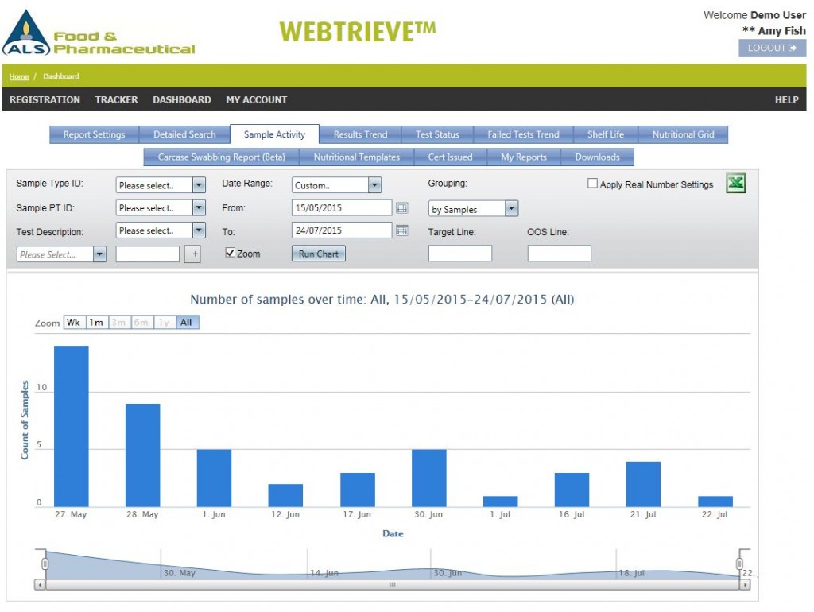Click the Home breadcrumb link
Viewport: 814px width, 612px height.
pyautogui.click(x=17, y=76)
